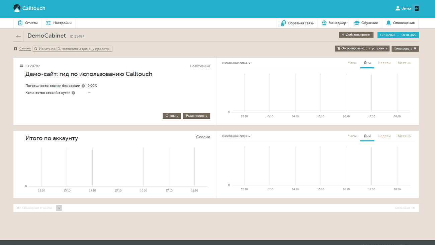Expand Уникальные лиды dropdown in project chart
Screen dimensions: 435x245
click(236, 63)
